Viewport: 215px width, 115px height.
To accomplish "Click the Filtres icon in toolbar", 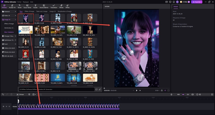I will click(x=61, y=6).
